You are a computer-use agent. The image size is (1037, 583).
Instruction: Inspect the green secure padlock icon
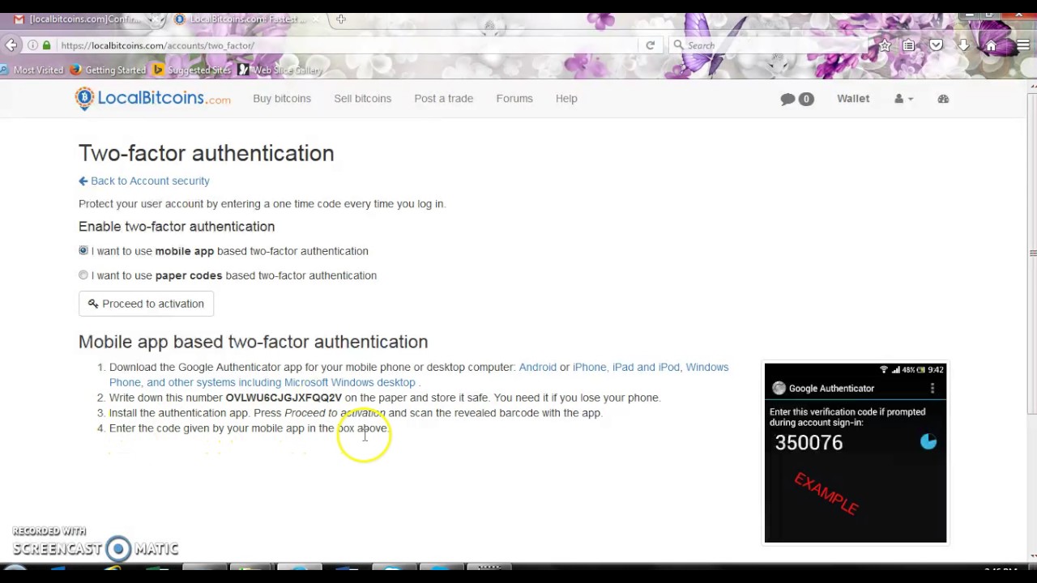(46, 45)
